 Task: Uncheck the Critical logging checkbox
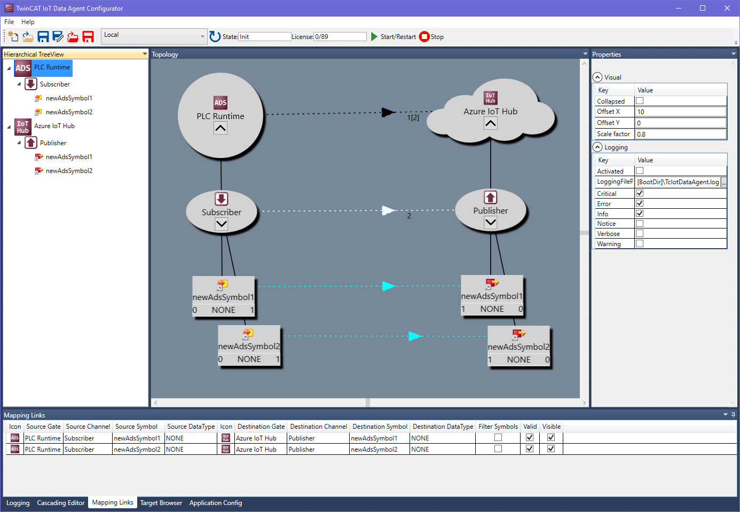[640, 193]
